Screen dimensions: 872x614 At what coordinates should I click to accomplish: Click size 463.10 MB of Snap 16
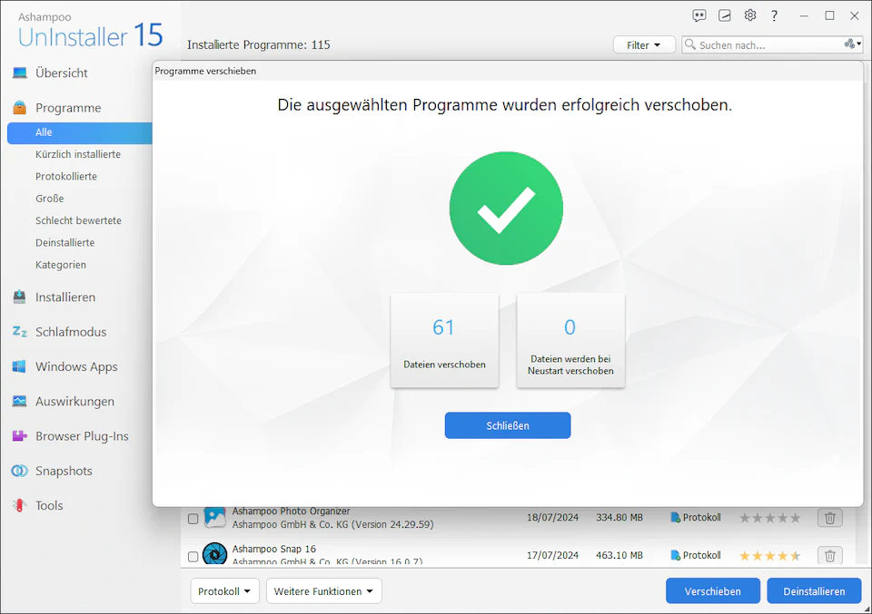[x=619, y=555]
